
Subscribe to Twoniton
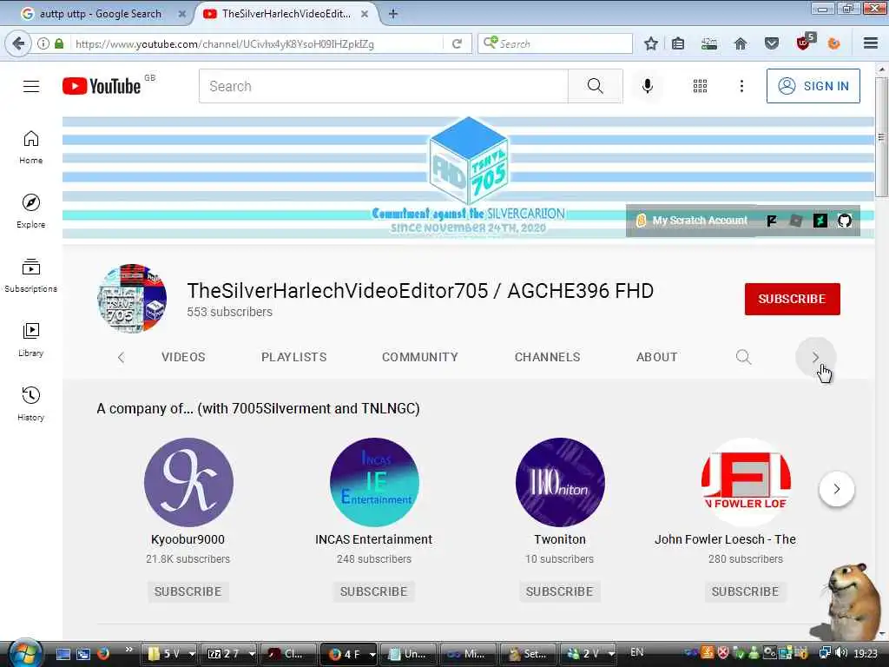(559, 591)
